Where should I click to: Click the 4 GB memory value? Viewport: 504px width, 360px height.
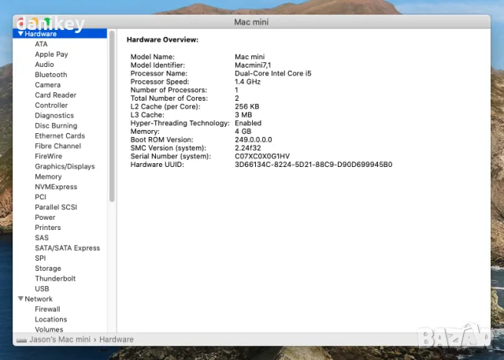[x=243, y=131]
